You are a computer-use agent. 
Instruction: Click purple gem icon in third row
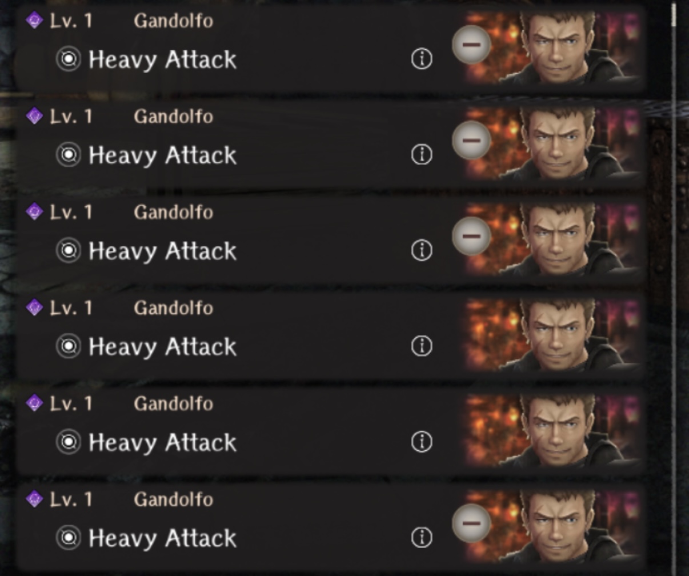(34, 212)
